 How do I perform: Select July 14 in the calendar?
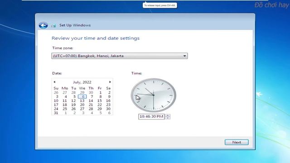tap(91, 101)
